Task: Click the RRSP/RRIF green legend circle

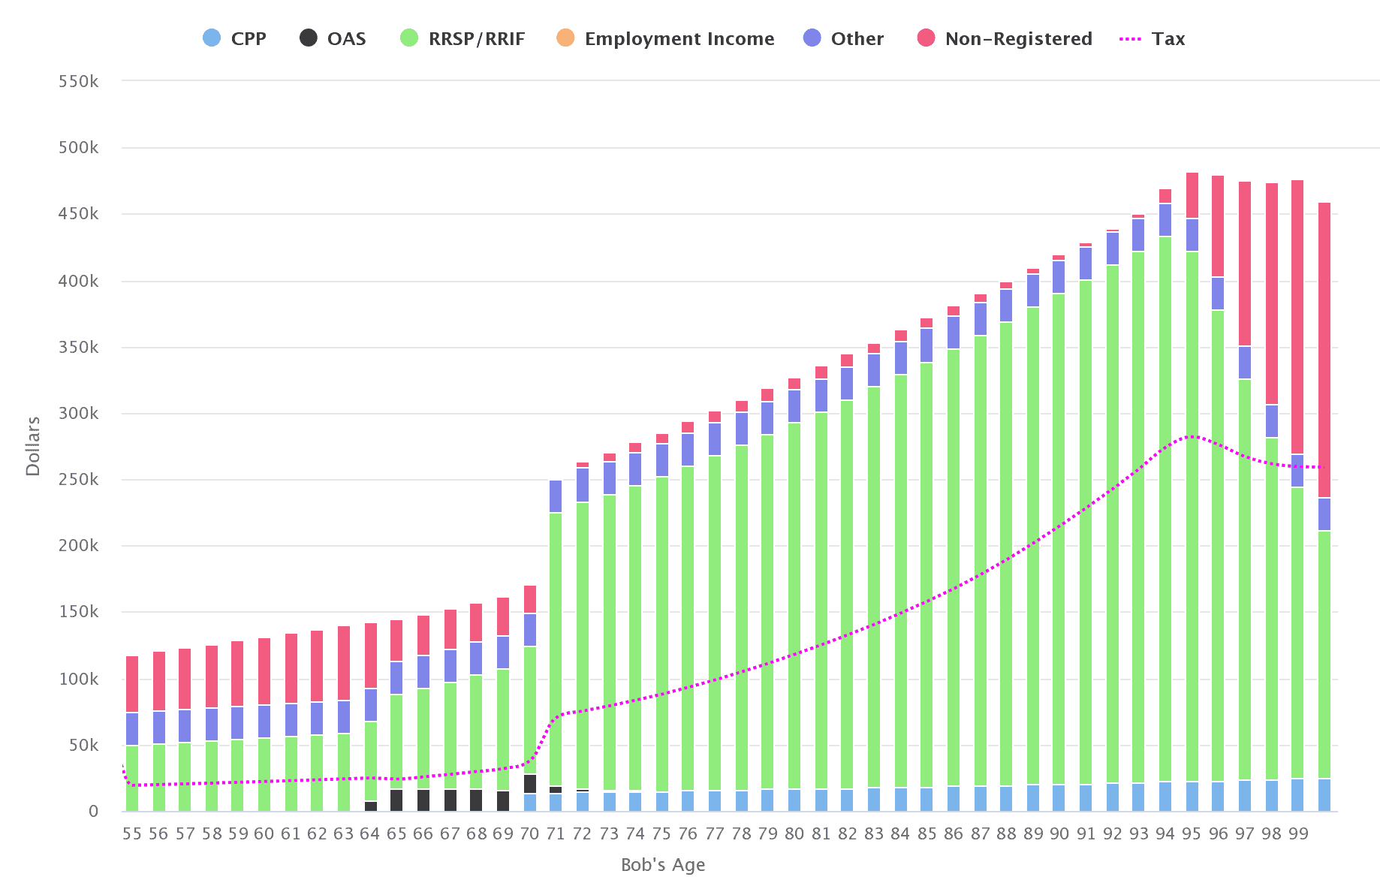Action: pyautogui.click(x=409, y=38)
